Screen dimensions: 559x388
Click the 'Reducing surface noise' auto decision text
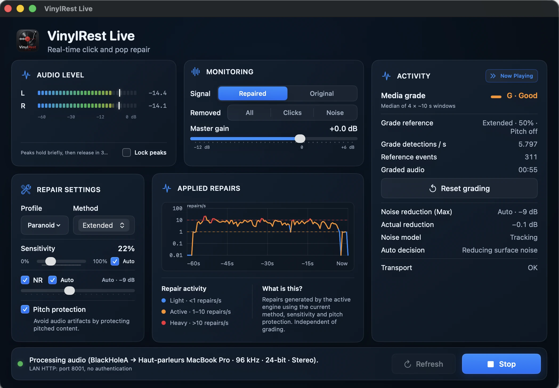[500, 250]
